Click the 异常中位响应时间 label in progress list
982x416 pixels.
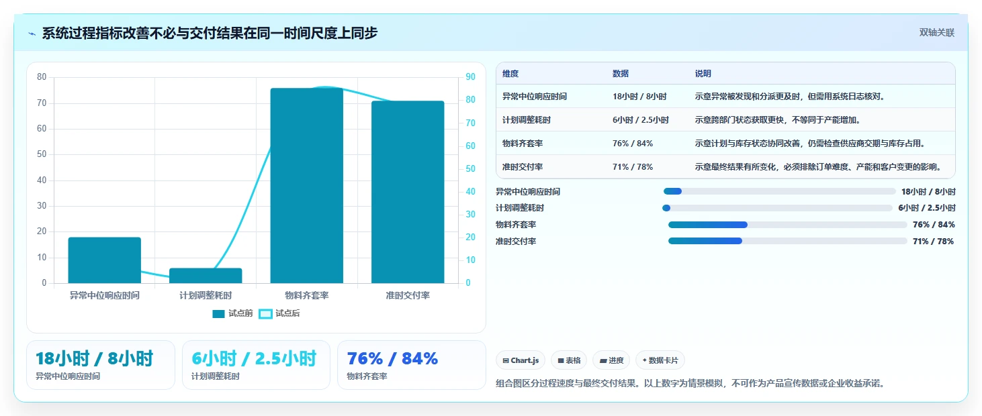pos(528,191)
